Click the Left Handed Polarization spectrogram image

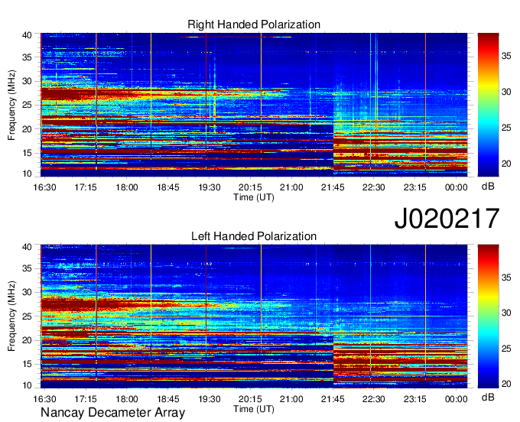(254, 316)
